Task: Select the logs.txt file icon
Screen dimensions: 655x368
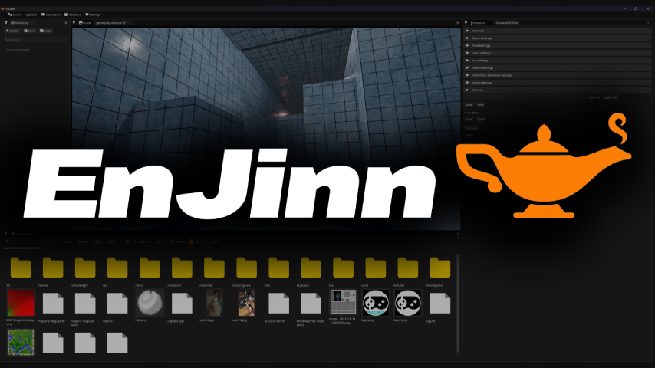Action: point(440,304)
